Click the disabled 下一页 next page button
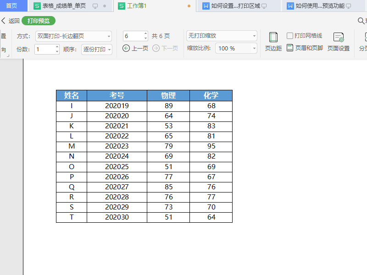Image resolution: width=367 pixels, height=275 pixels. [x=165, y=49]
